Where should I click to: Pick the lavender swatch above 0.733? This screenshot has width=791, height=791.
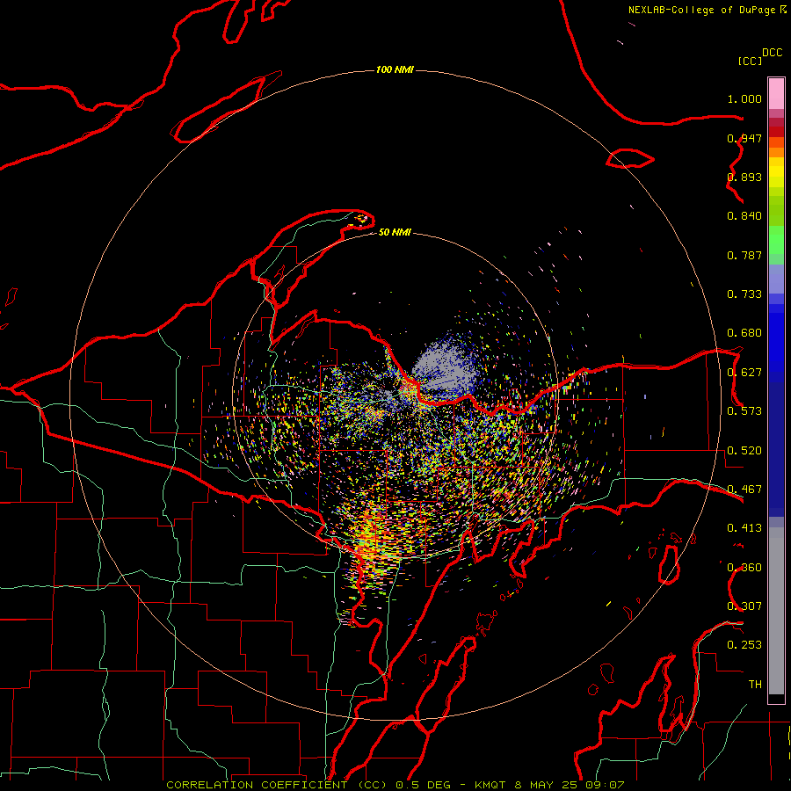point(776,279)
